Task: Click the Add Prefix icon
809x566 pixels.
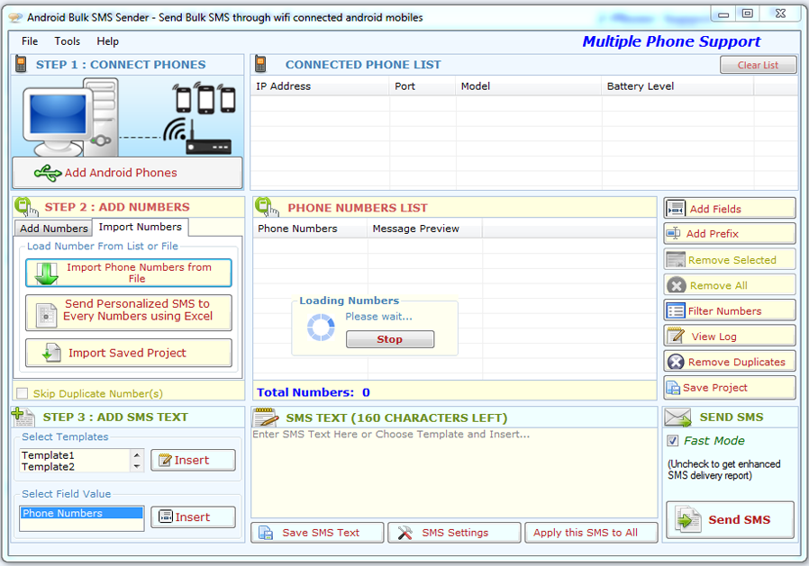Action: coord(674,234)
